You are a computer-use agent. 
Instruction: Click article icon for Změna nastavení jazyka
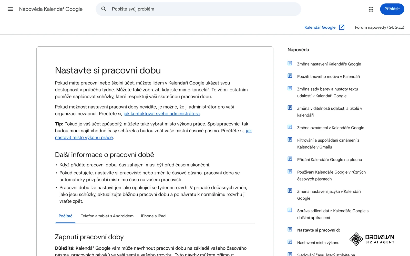pyautogui.click(x=290, y=191)
